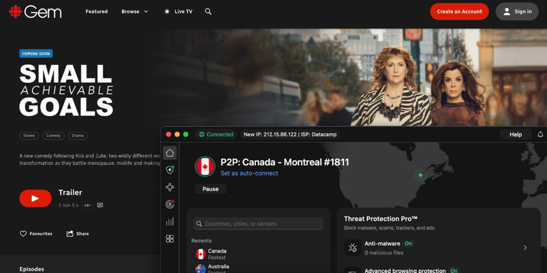Open the Meshnet sidebar icon
Image resolution: width=547 pixels, height=273 pixels.
point(170,187)
